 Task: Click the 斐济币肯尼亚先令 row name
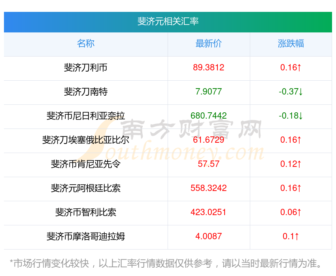tap(86, 164)
